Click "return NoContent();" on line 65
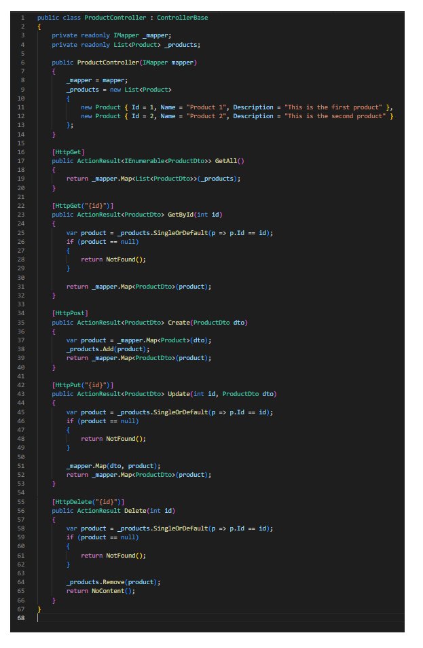 point(100,592)
